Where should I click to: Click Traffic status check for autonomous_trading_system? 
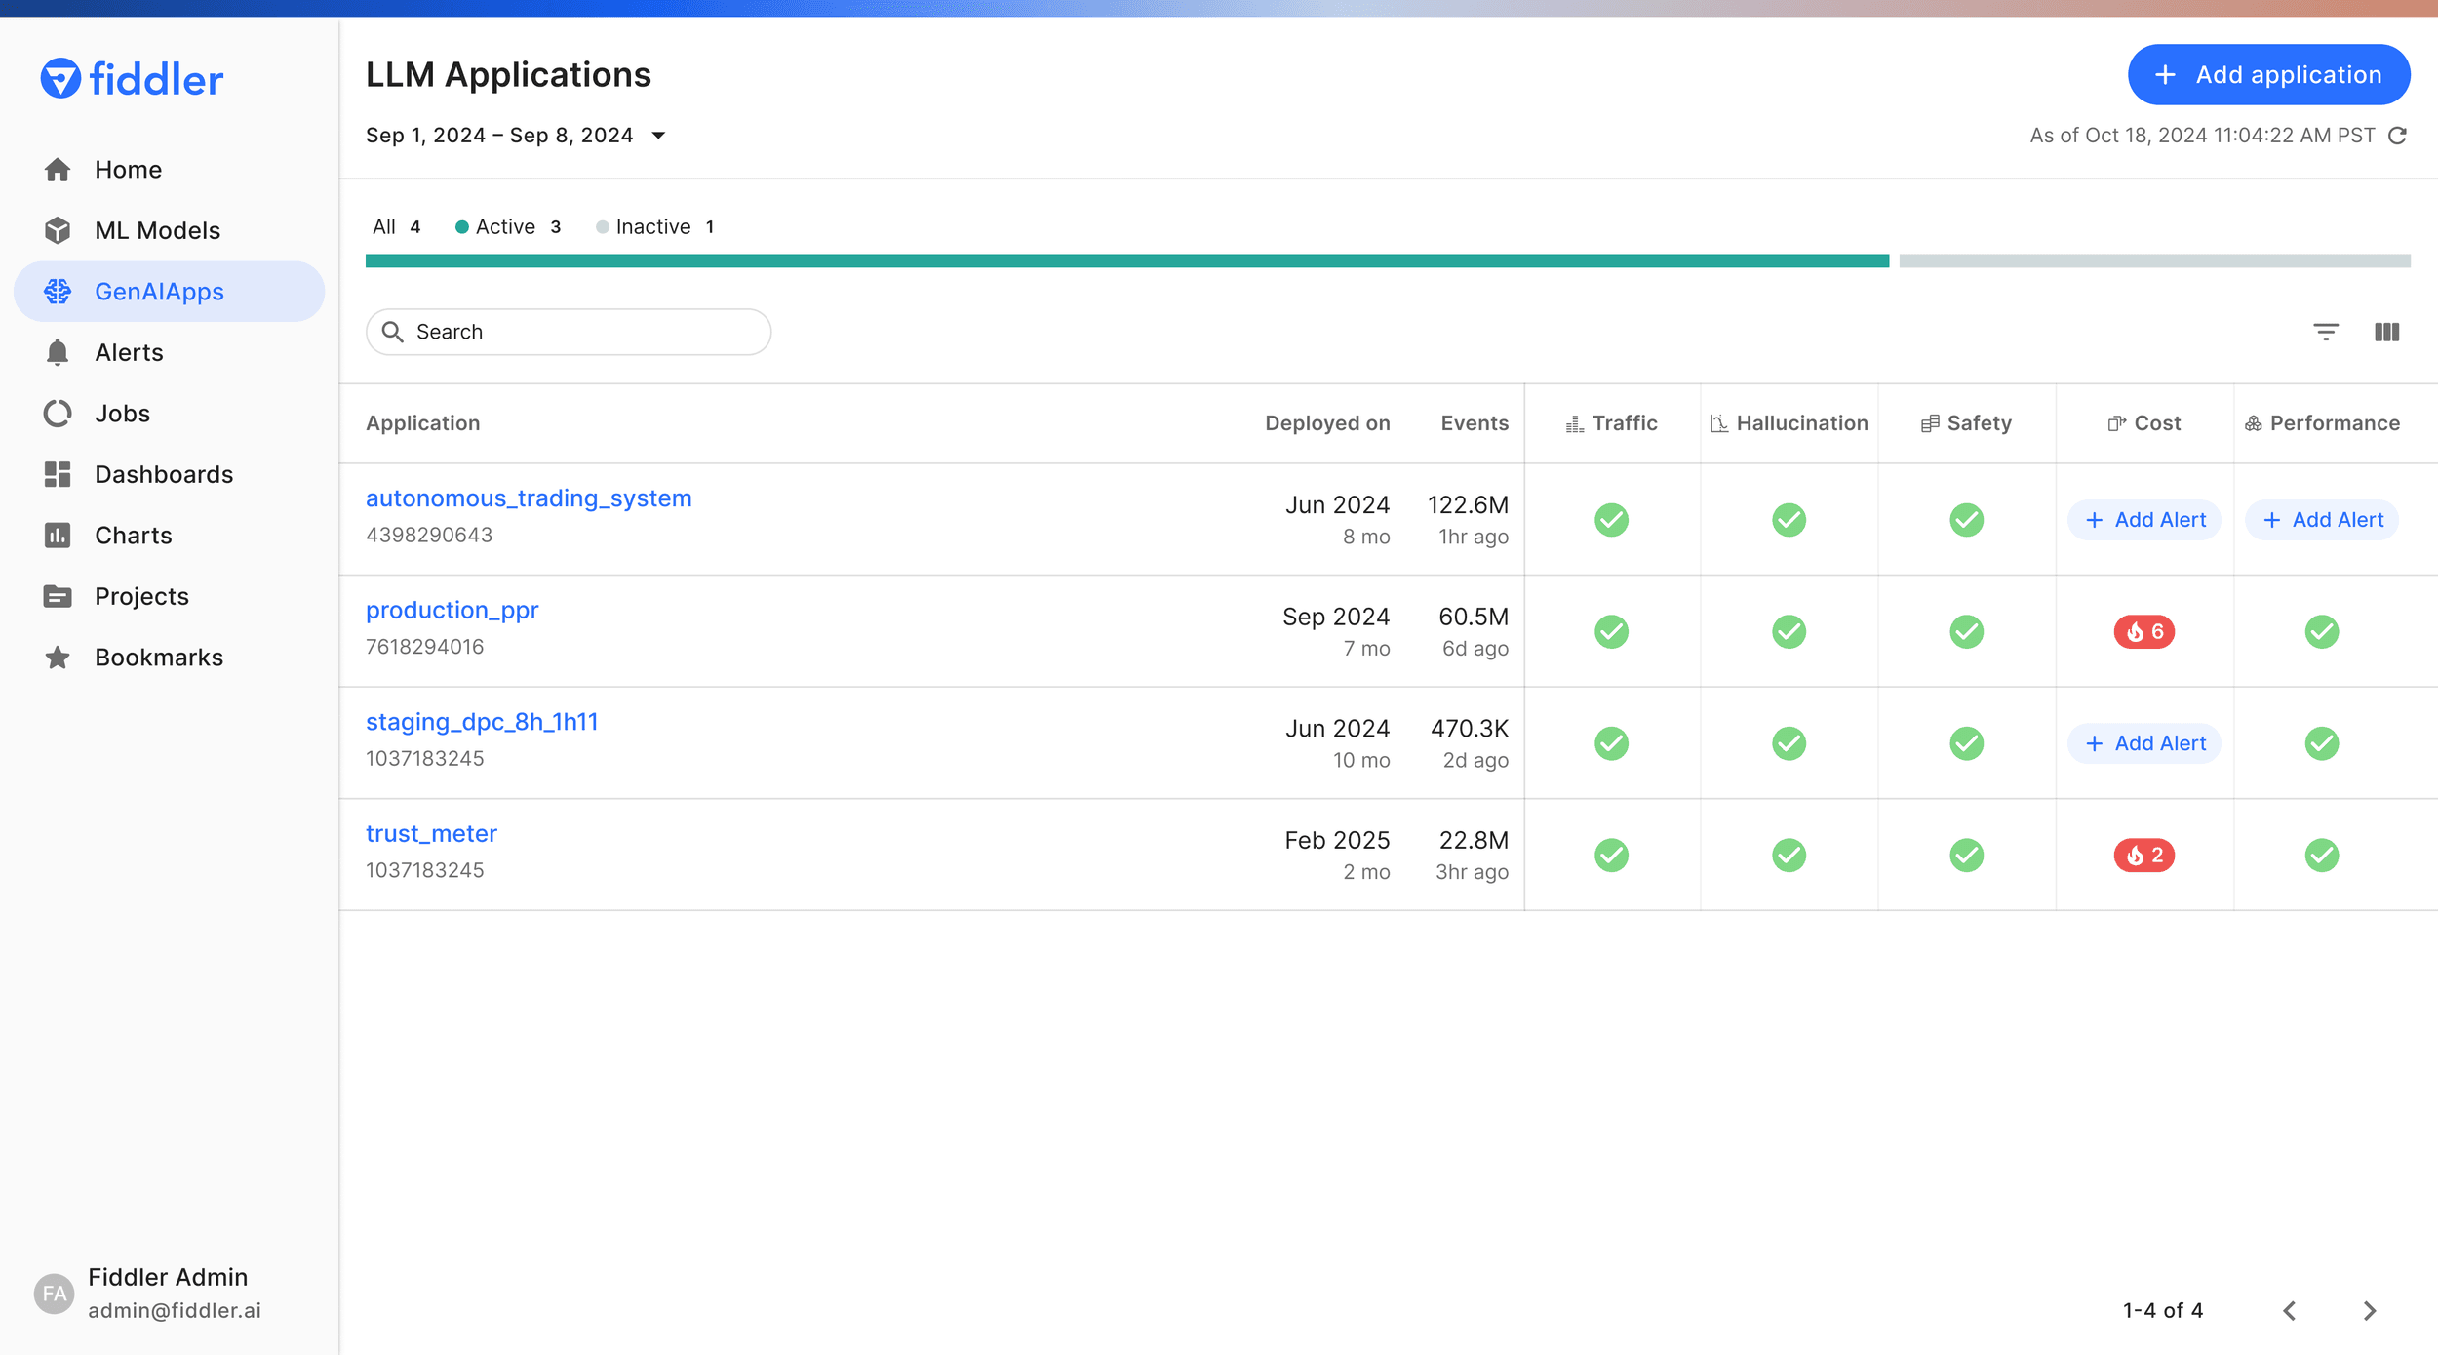pyautogui.click(x=1611, y=519)
